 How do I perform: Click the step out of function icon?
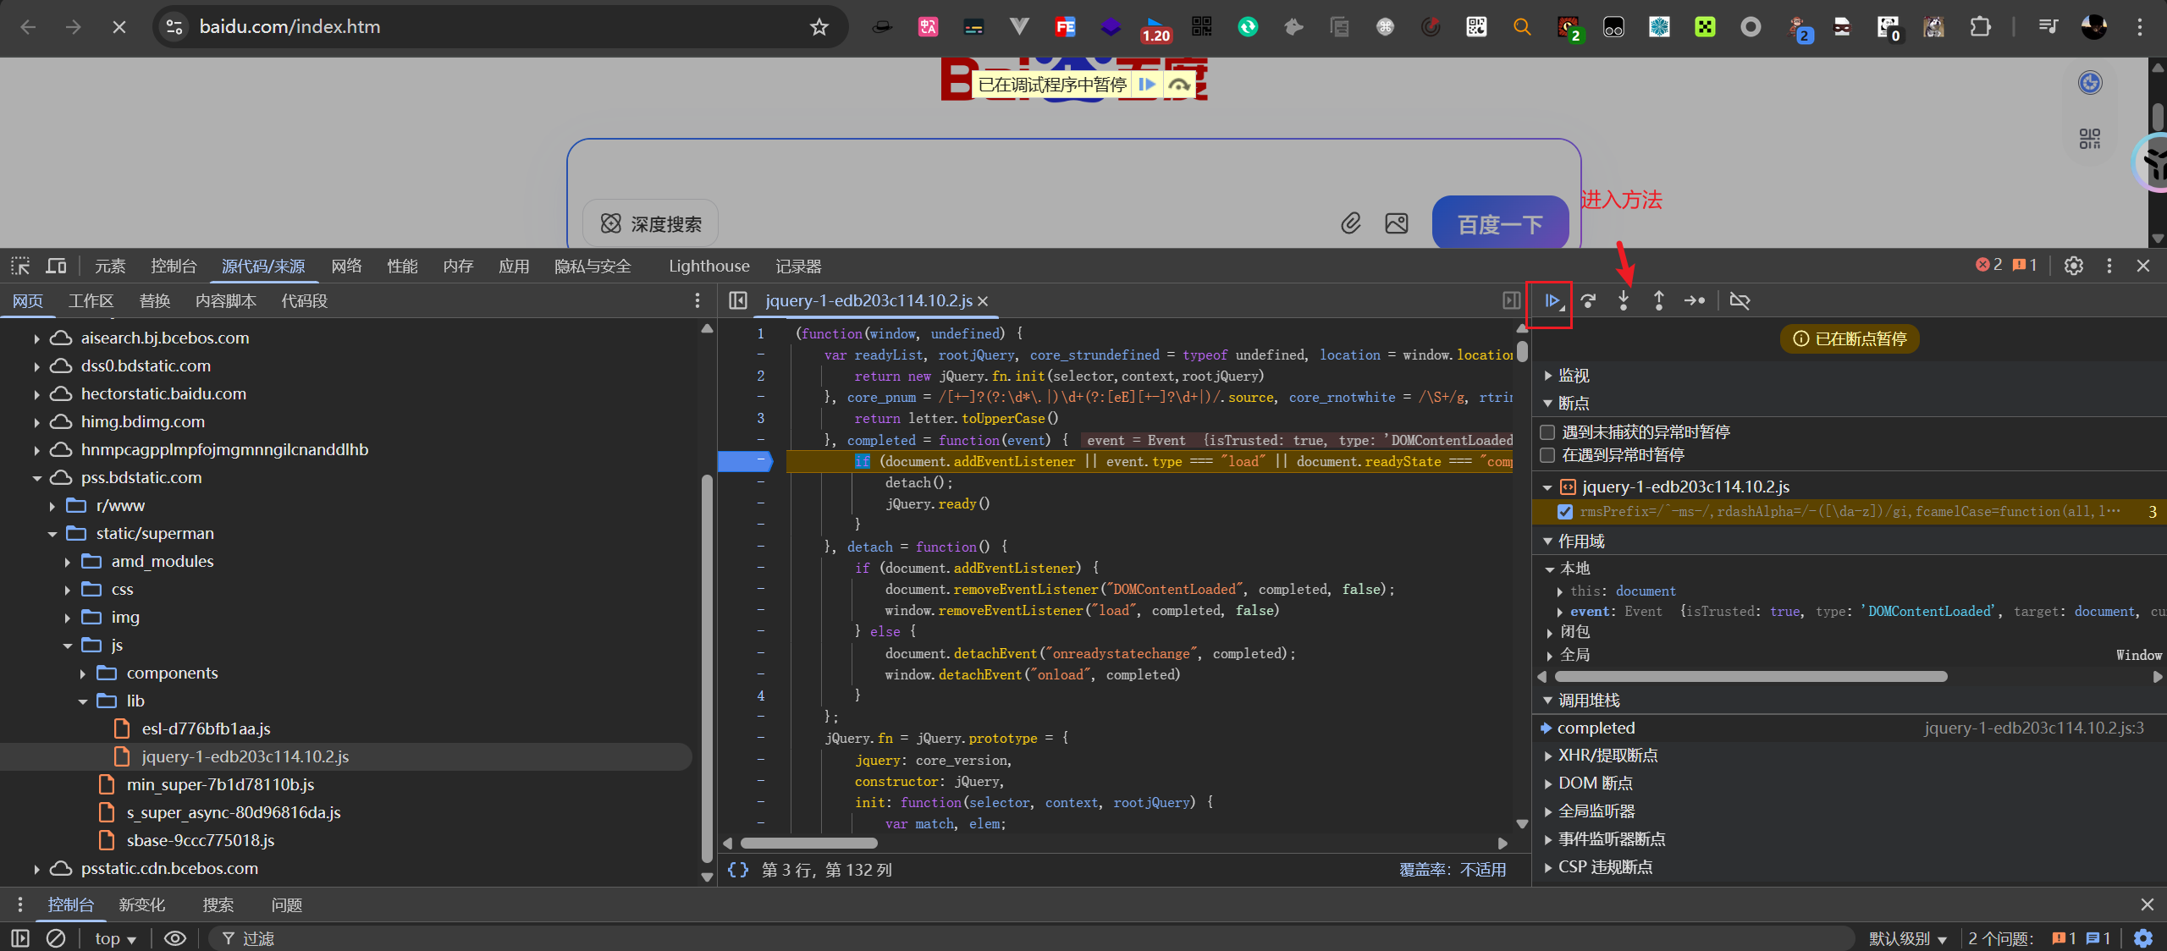coord(1659,300)
